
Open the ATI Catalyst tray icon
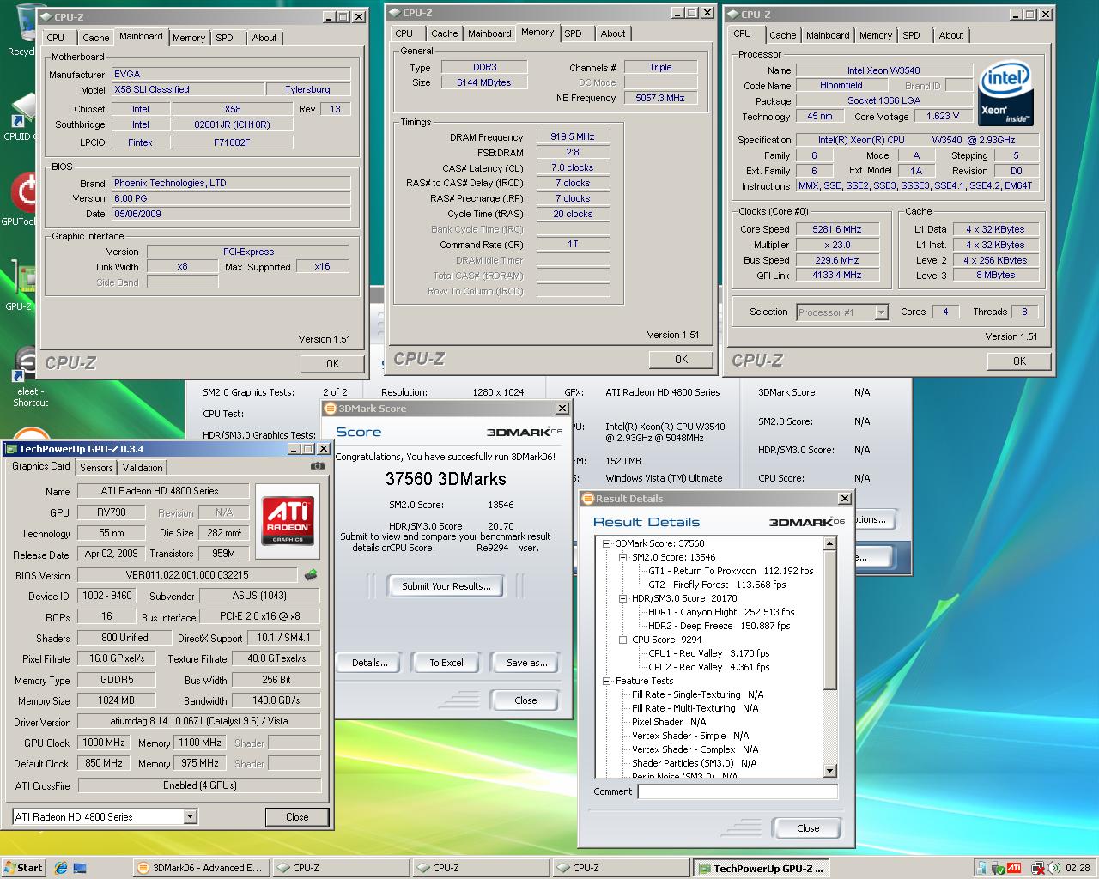click(x=1014, y=868)
